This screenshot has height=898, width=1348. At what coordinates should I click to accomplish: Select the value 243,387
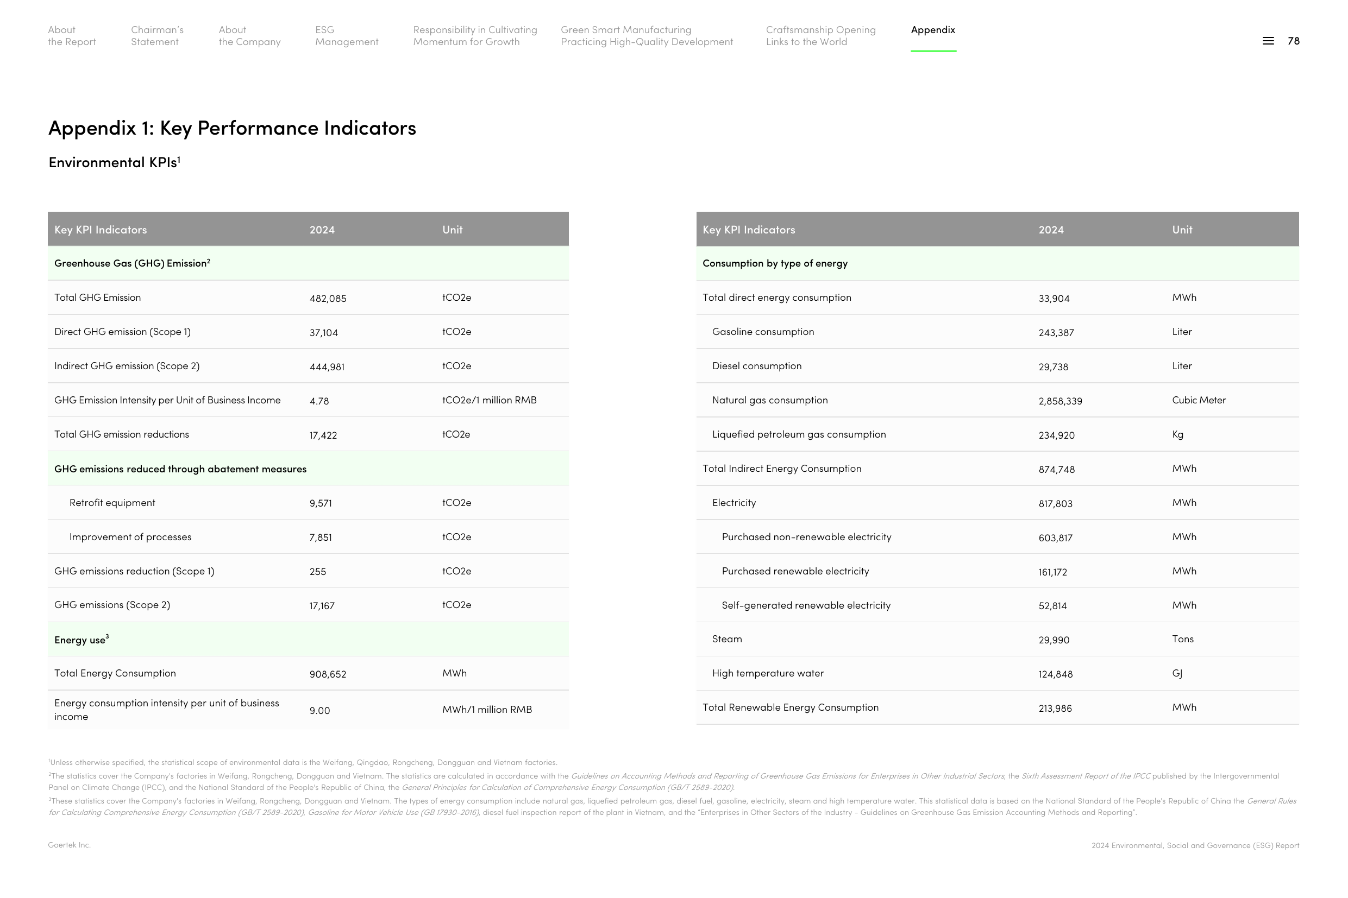point(1056,333)
